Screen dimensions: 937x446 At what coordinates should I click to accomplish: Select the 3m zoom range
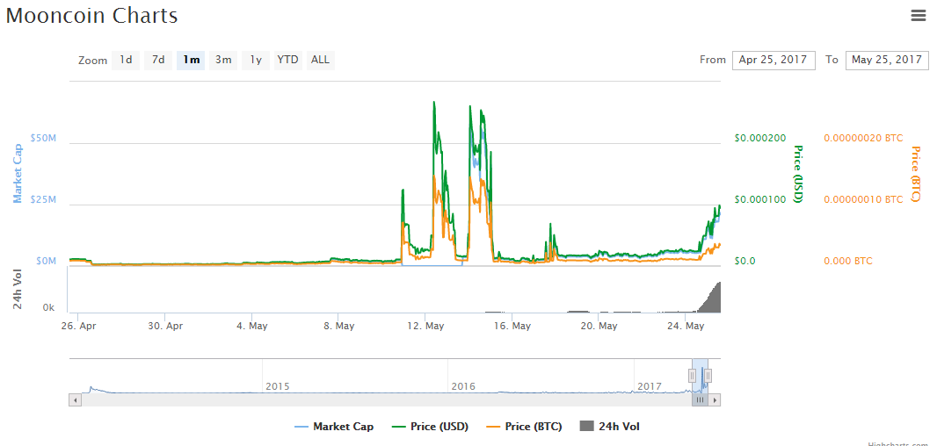point(223,61)
